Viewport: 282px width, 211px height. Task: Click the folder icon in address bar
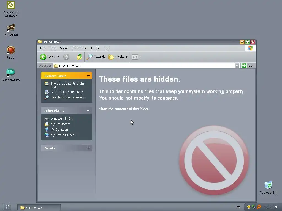[x=56, y=66]
